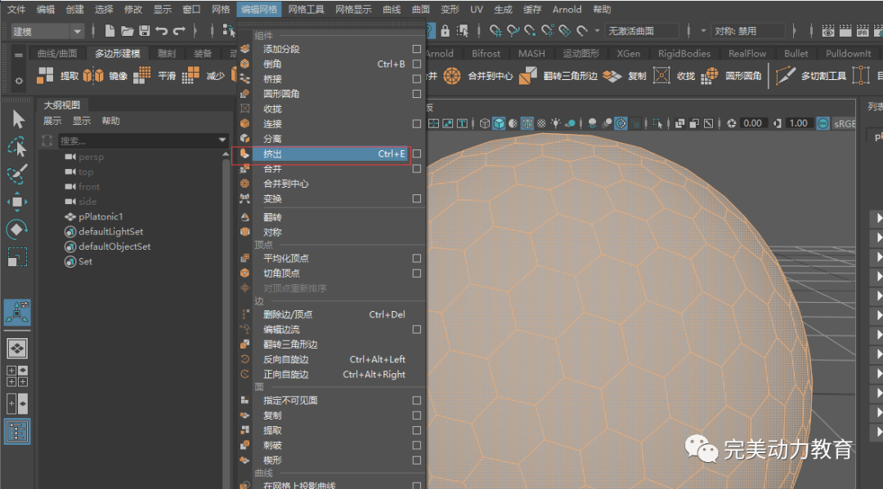Click the New Scene file icon
This screenshot has width=883, height=489.
click(110, 31)
